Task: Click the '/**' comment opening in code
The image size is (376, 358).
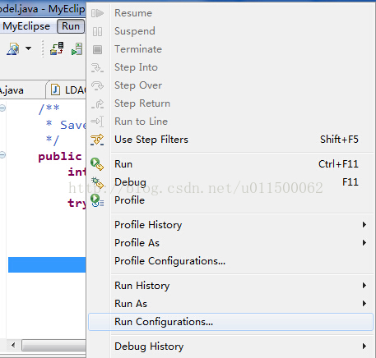Action: (x=49, y=108)
